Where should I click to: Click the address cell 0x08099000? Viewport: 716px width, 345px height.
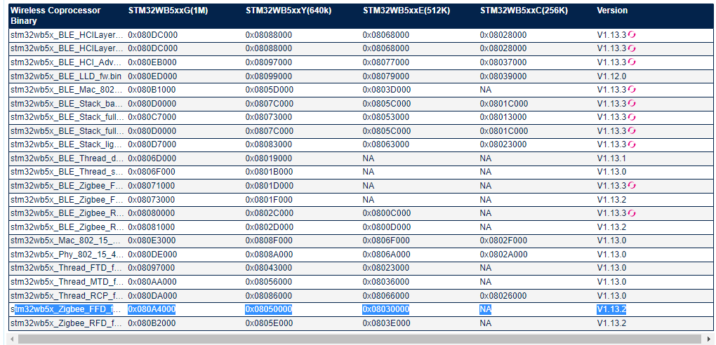(x=268, y=76)
